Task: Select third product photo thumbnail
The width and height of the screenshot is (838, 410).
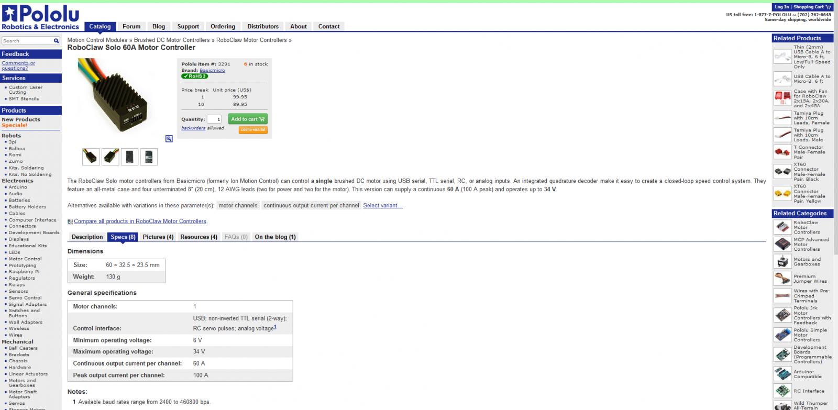Action: [x=129, y=157]
